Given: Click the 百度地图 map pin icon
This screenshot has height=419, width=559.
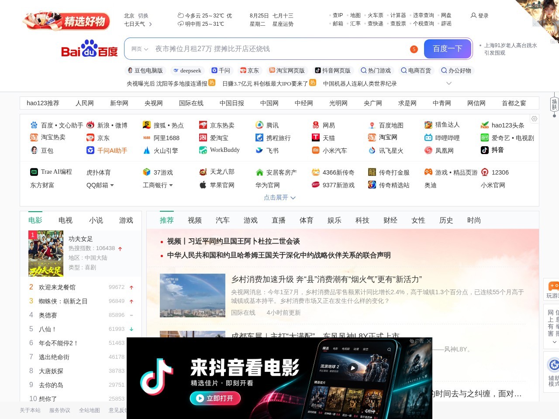Looking at the screenshot, I should click(372, 125).
